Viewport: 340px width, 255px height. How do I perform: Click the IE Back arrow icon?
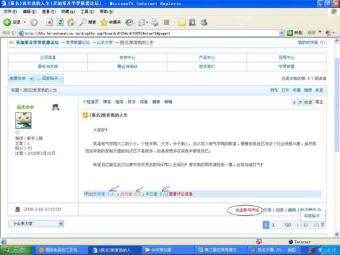[7, 22]
